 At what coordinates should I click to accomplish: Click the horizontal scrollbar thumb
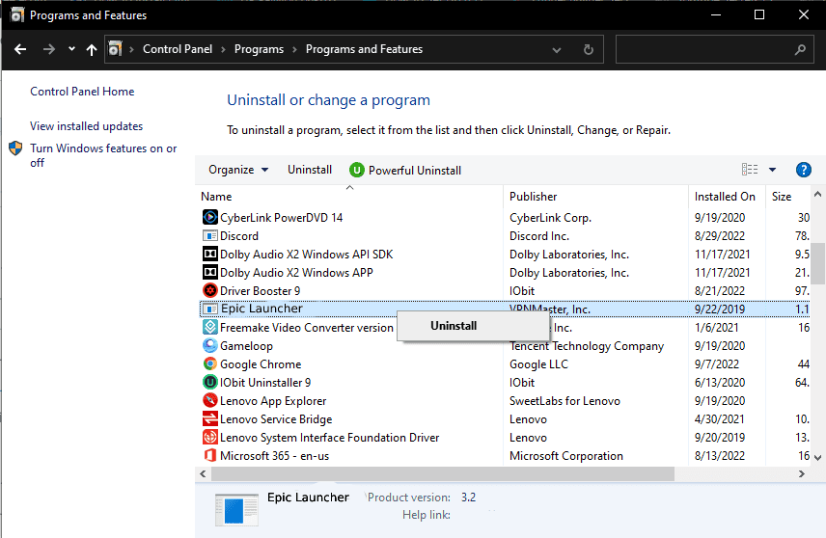click(x=443, y=473)
